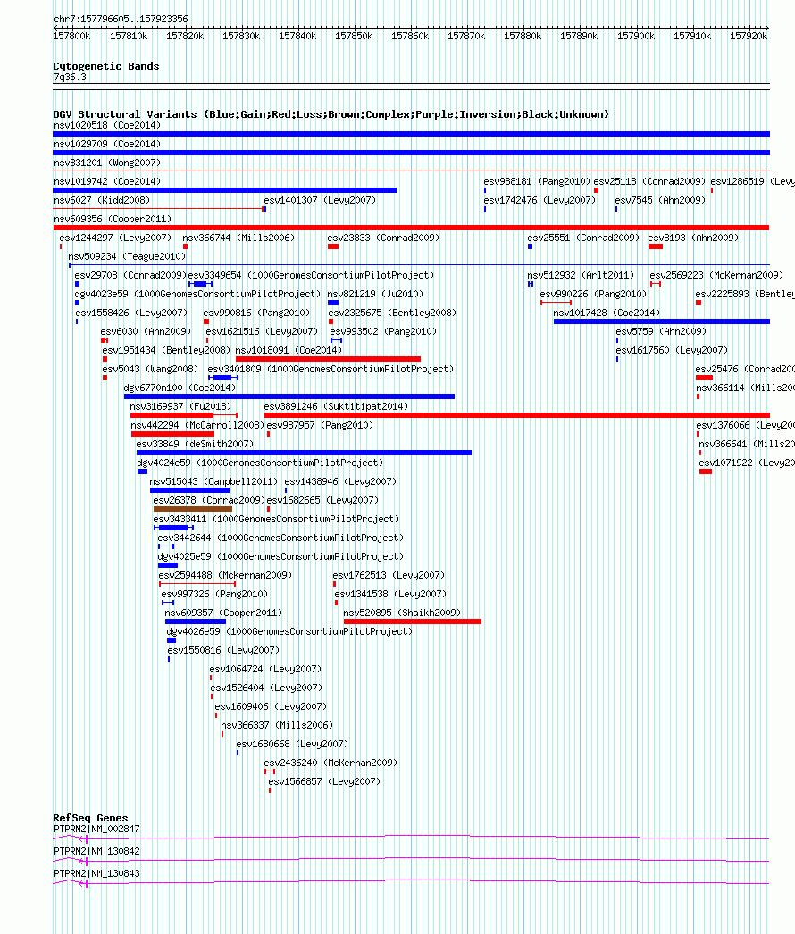Click nsv3169937 (Fu2018) label

[180, 406]
